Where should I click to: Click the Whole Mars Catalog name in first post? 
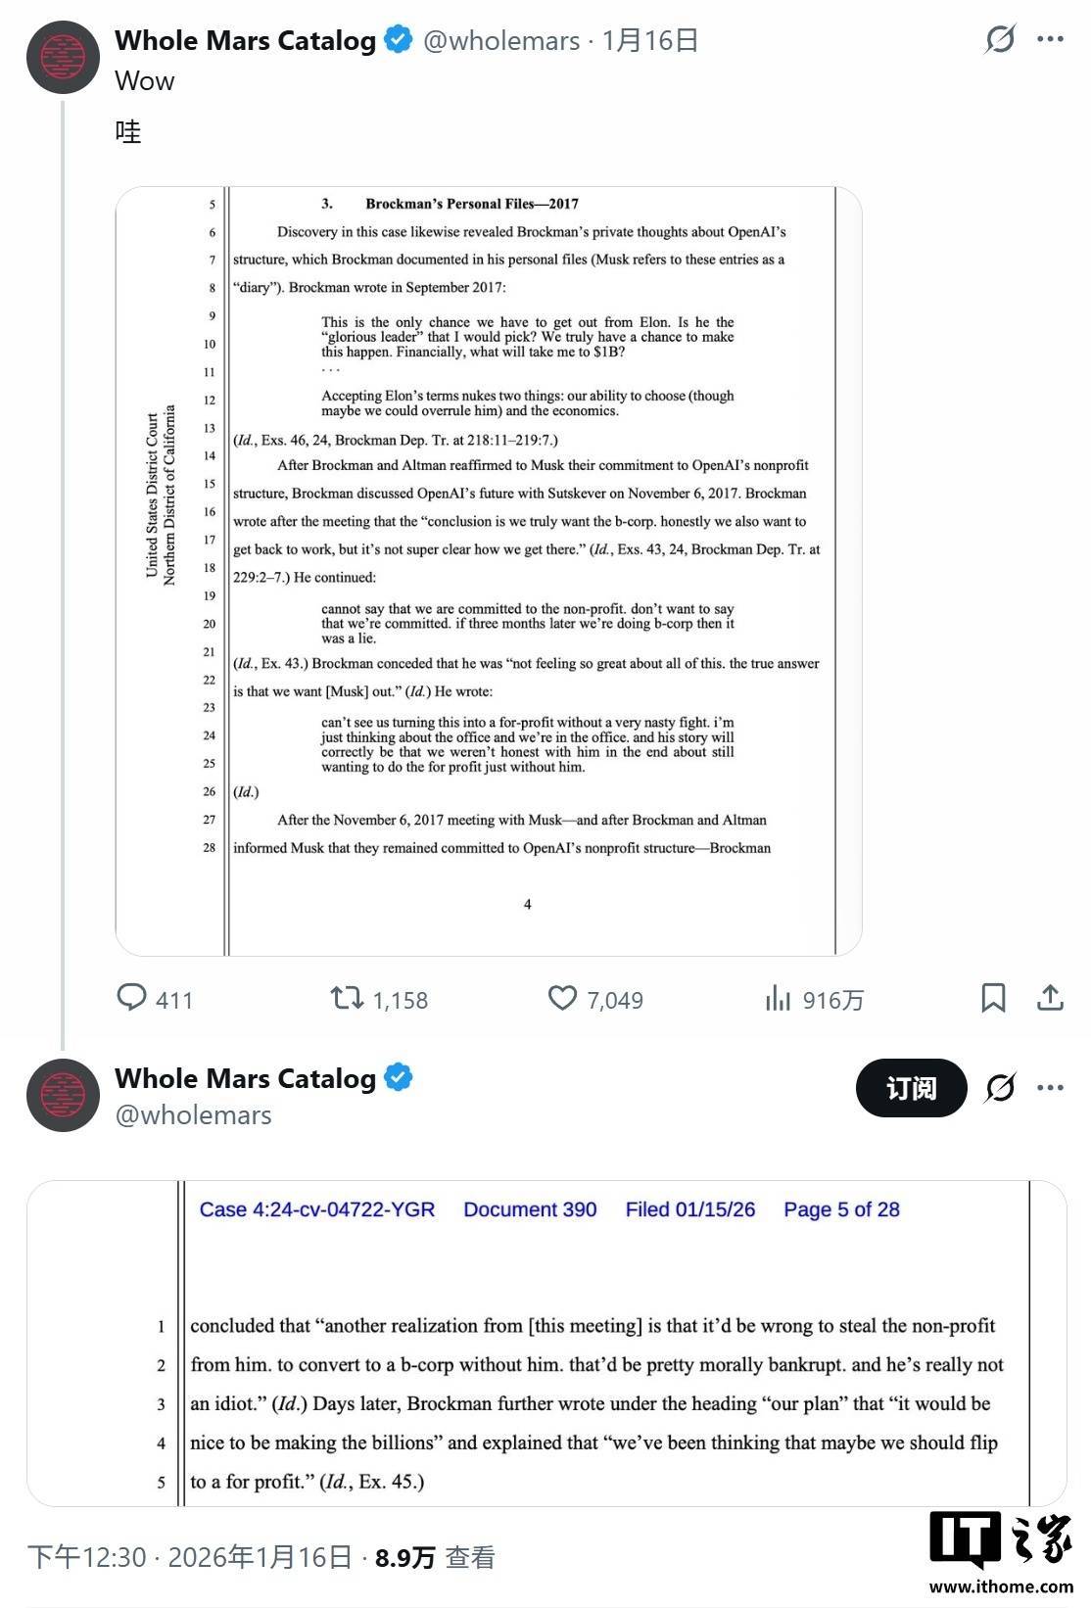[x=245, y=40]
